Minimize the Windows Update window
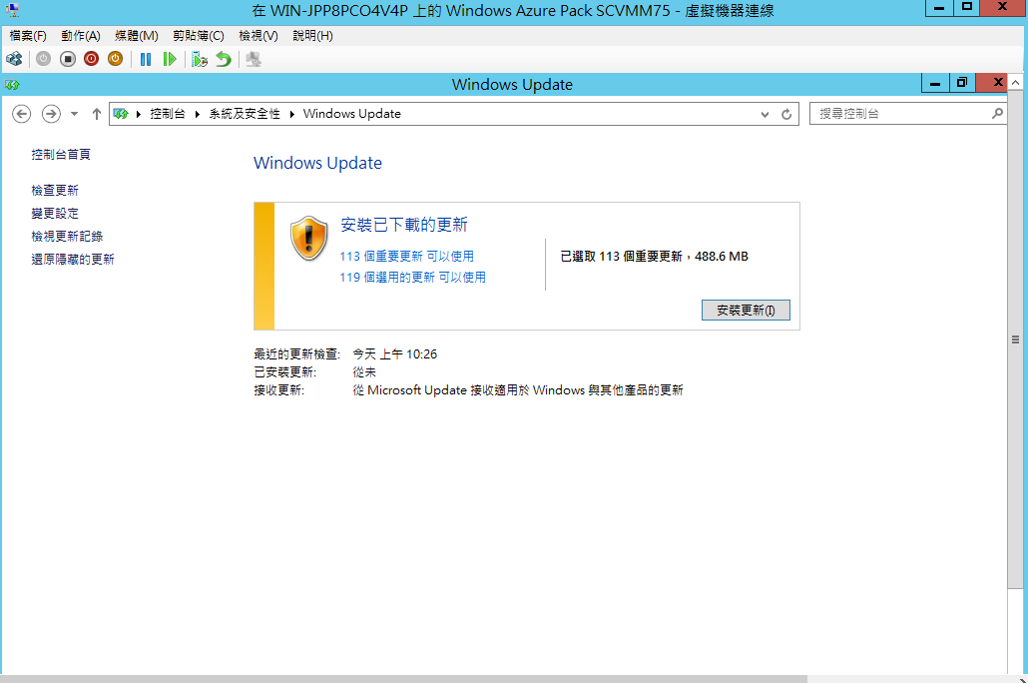Image resolution: width=1028 pixels, height=683 pixels. pyautogui.click(x=935, y=83)
